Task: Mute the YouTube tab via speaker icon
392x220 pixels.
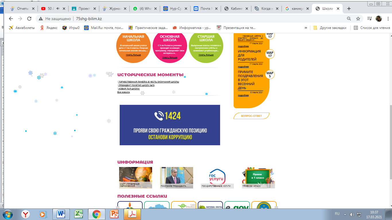Action: [58, 9]
